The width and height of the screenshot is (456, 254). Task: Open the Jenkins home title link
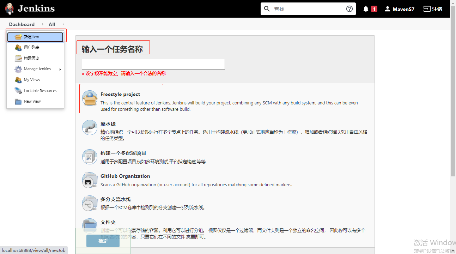36,9
